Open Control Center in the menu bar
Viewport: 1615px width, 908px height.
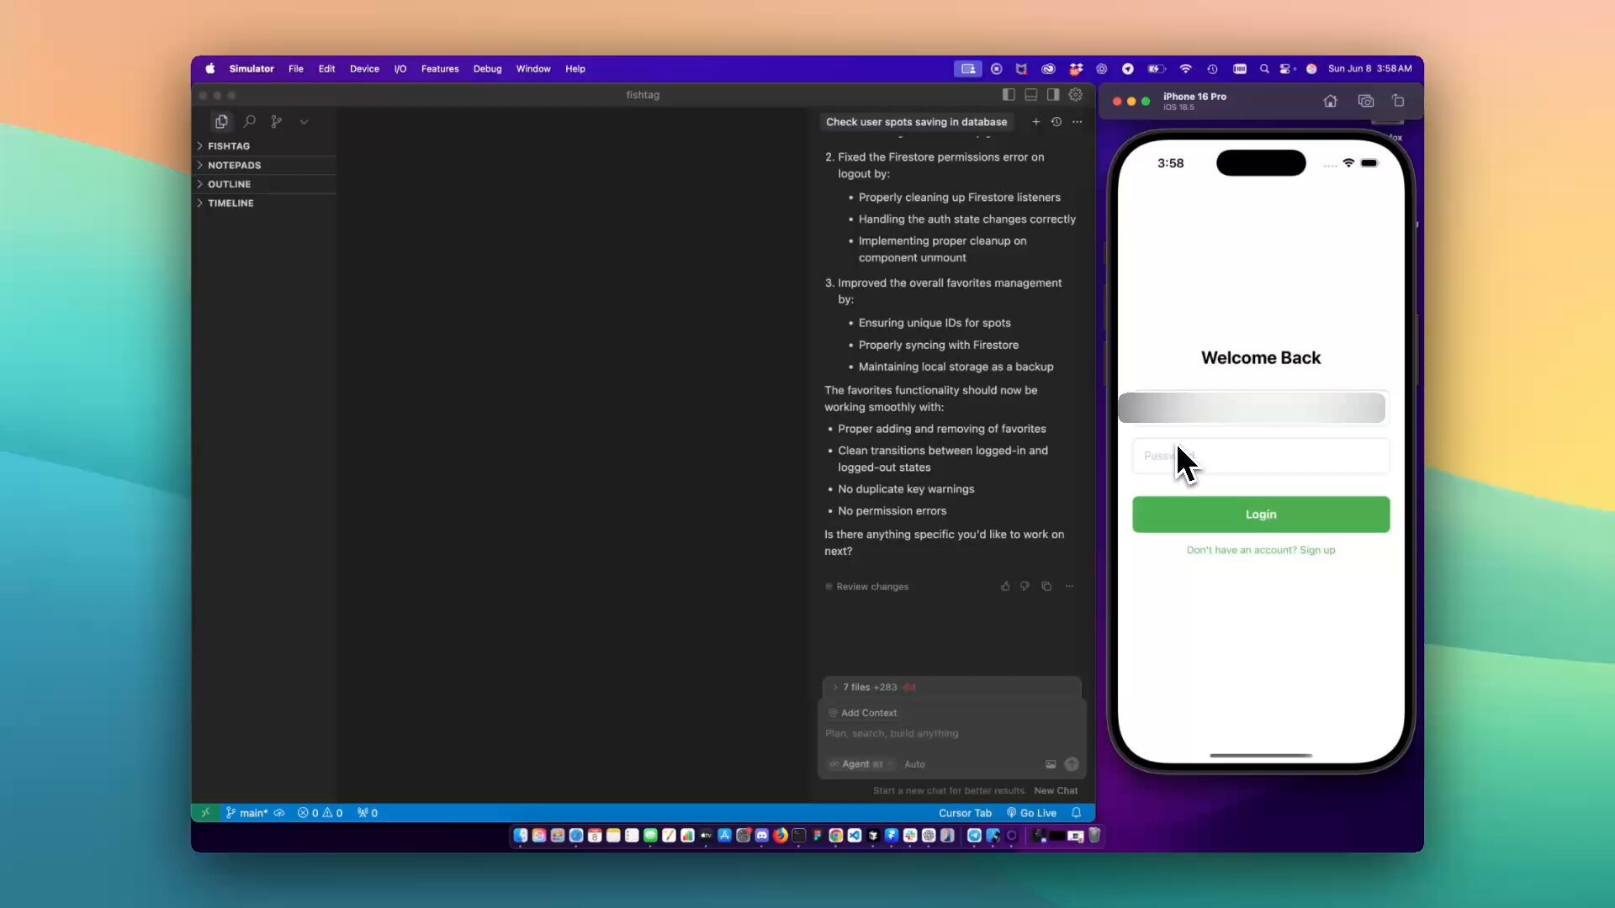[1286, 69]
